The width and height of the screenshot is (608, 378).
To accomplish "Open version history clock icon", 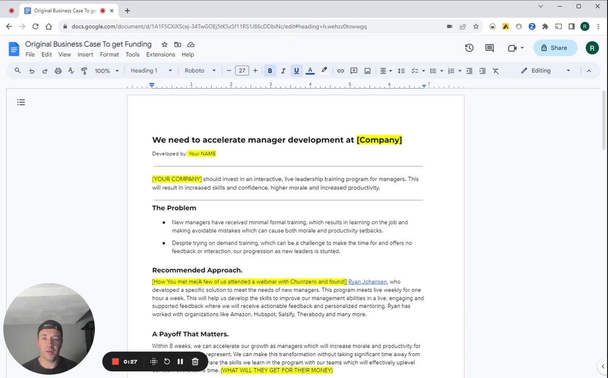I will click(x=469, y=48).
